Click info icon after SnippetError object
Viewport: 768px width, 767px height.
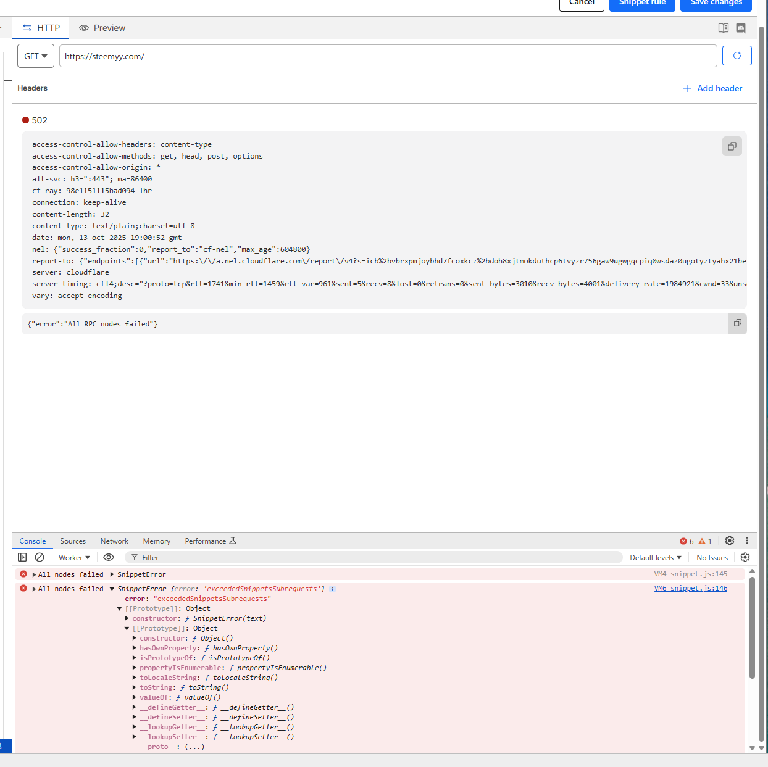click(x=332, y=589)
